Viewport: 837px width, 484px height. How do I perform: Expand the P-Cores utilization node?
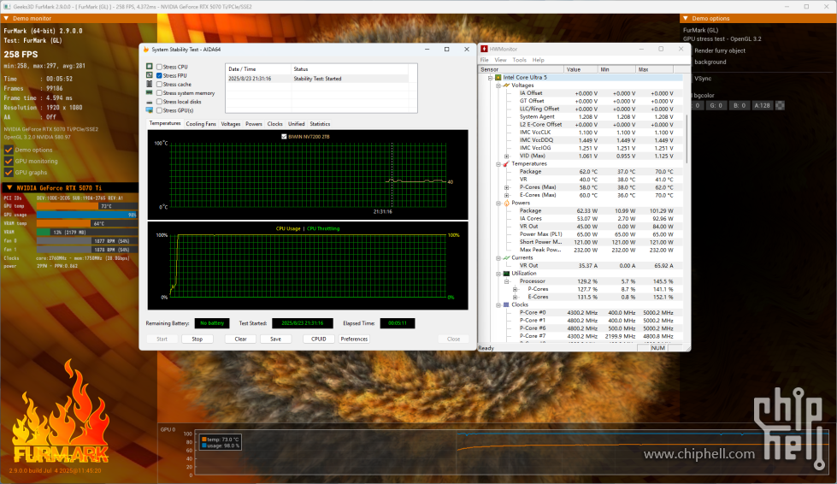[x=516, y=289]
